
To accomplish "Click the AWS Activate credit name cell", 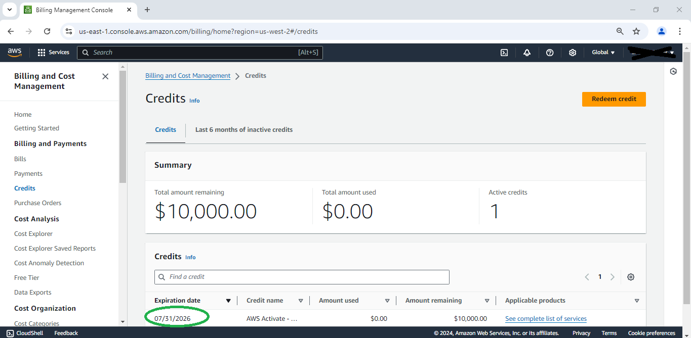I will pos(272,319).
